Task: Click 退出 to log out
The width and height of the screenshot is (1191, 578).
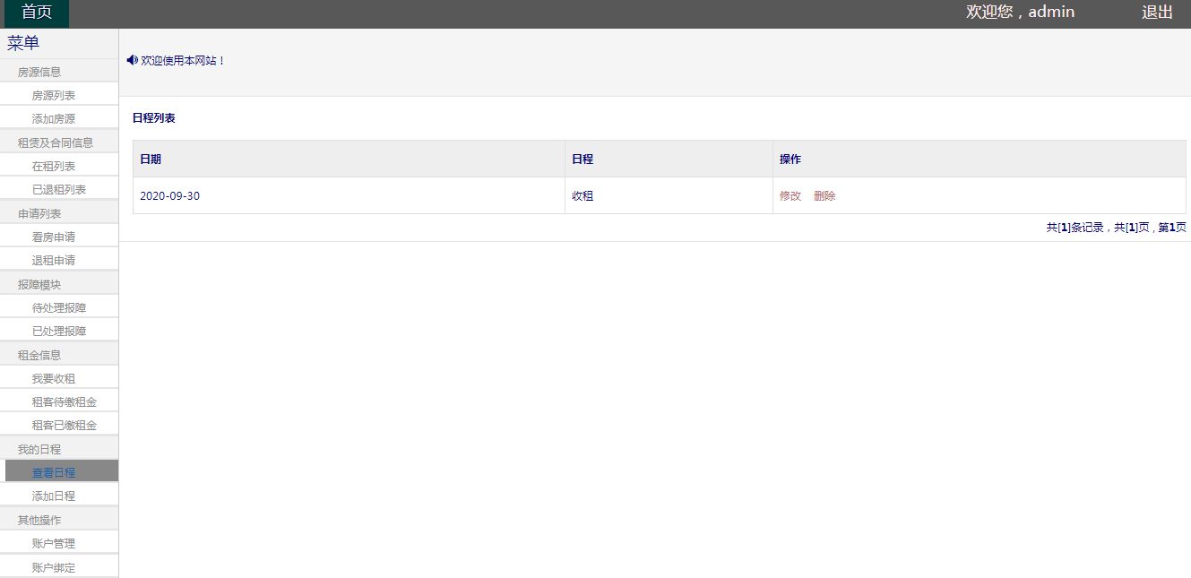Action: 1157,13
